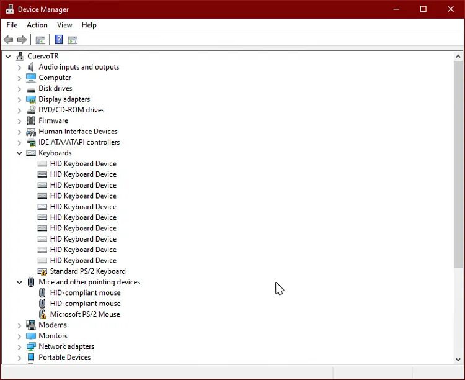The width and height of the screenshot is (465, 380).
Task: Select CuervoTR root label
Action: click(43, 56)
